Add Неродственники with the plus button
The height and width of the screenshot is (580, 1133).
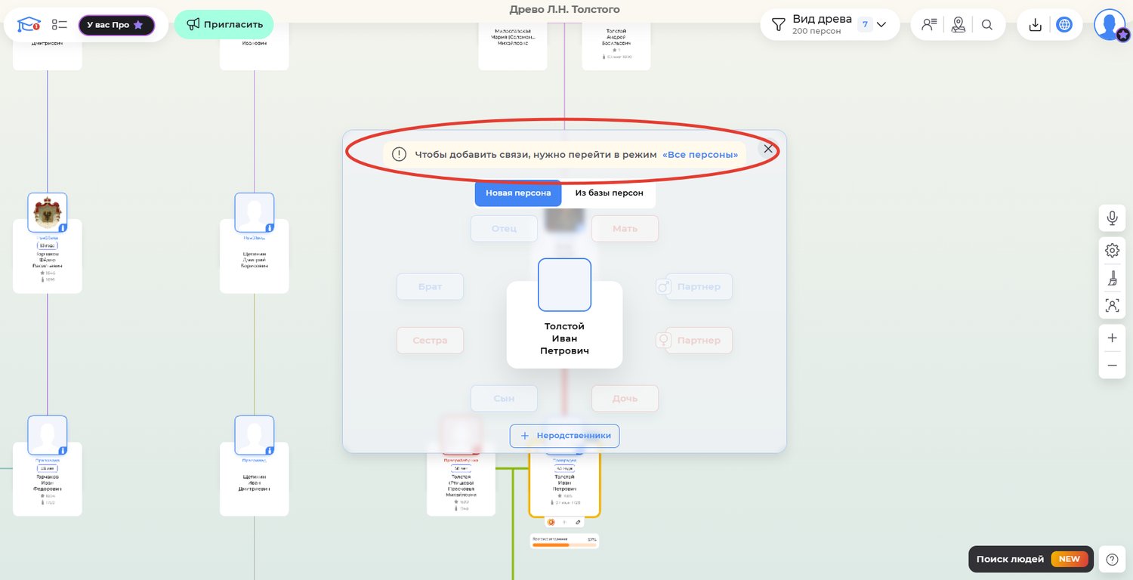pos(565,436)
